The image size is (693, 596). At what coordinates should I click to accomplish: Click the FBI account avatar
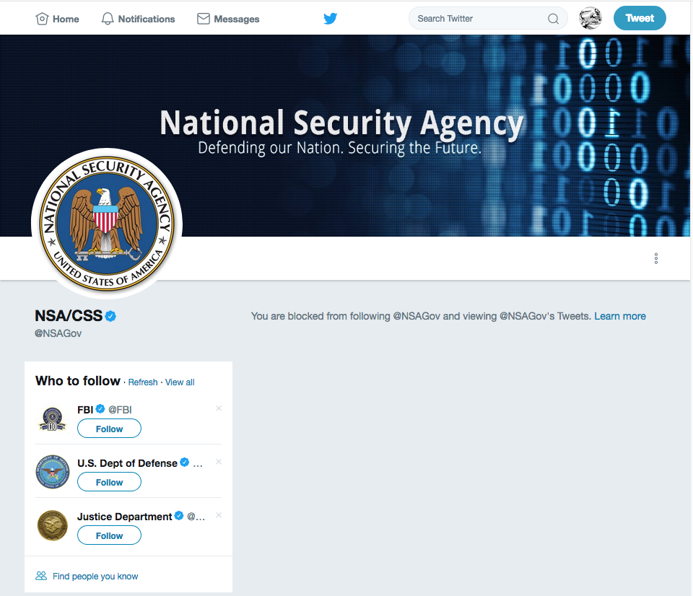point(52,418)
